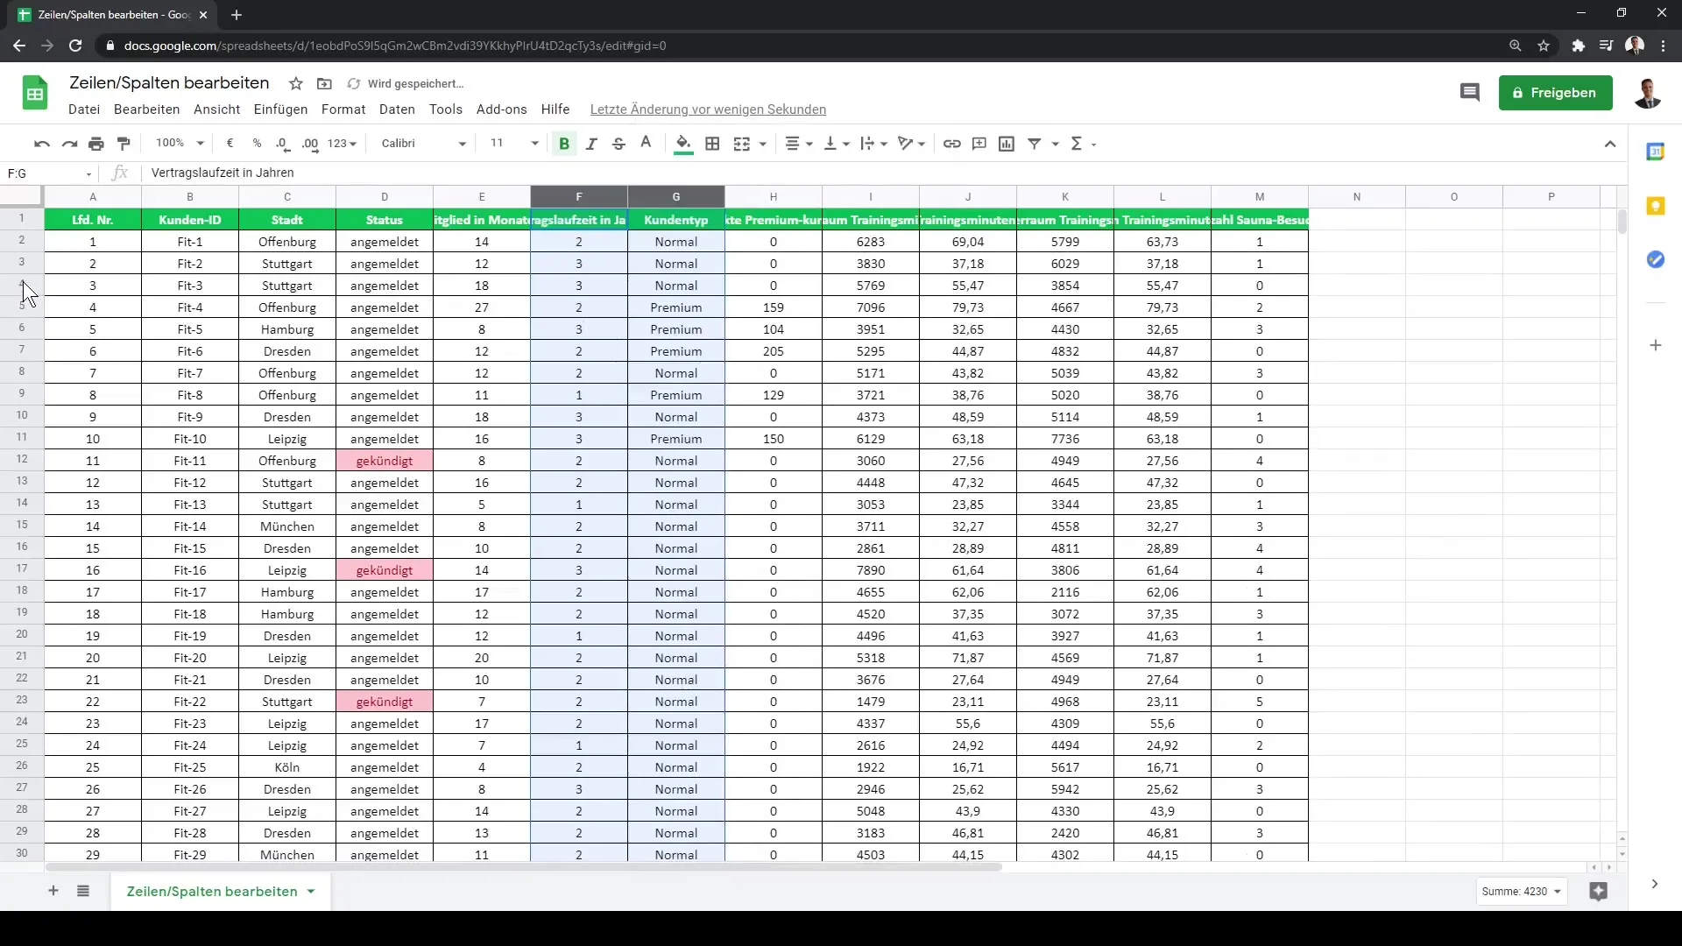Toggle strikethrough formatting

618,144
